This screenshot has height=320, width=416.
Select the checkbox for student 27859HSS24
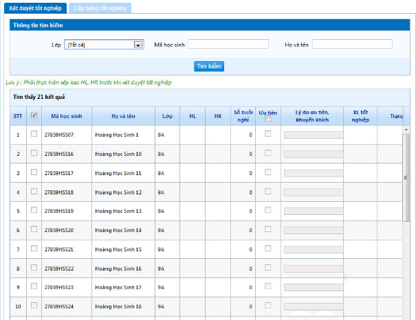[34, 306]
